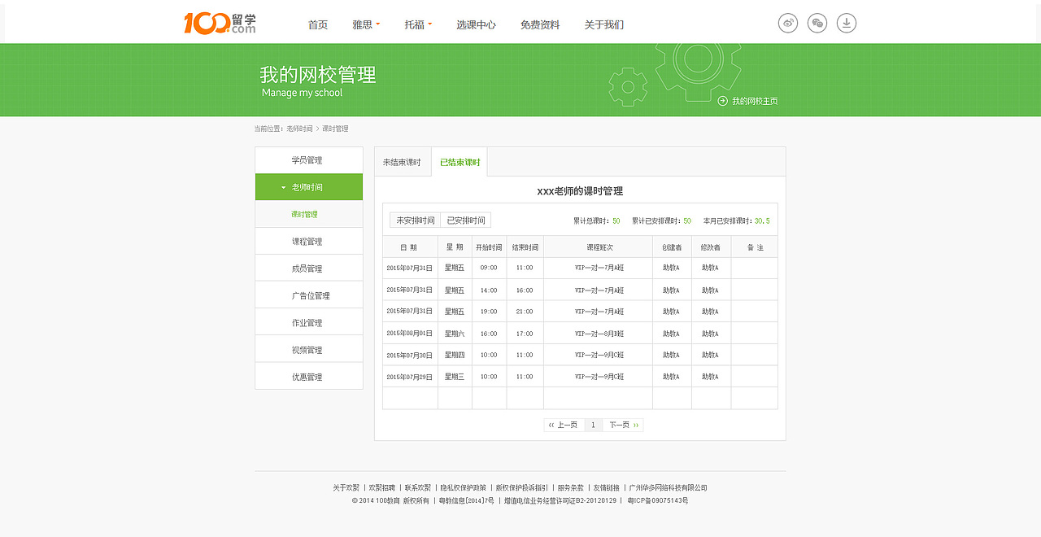Viewport: 1041px width, 537px height.
Task: Click the 开始时间 column header
Action: (489, 247)
